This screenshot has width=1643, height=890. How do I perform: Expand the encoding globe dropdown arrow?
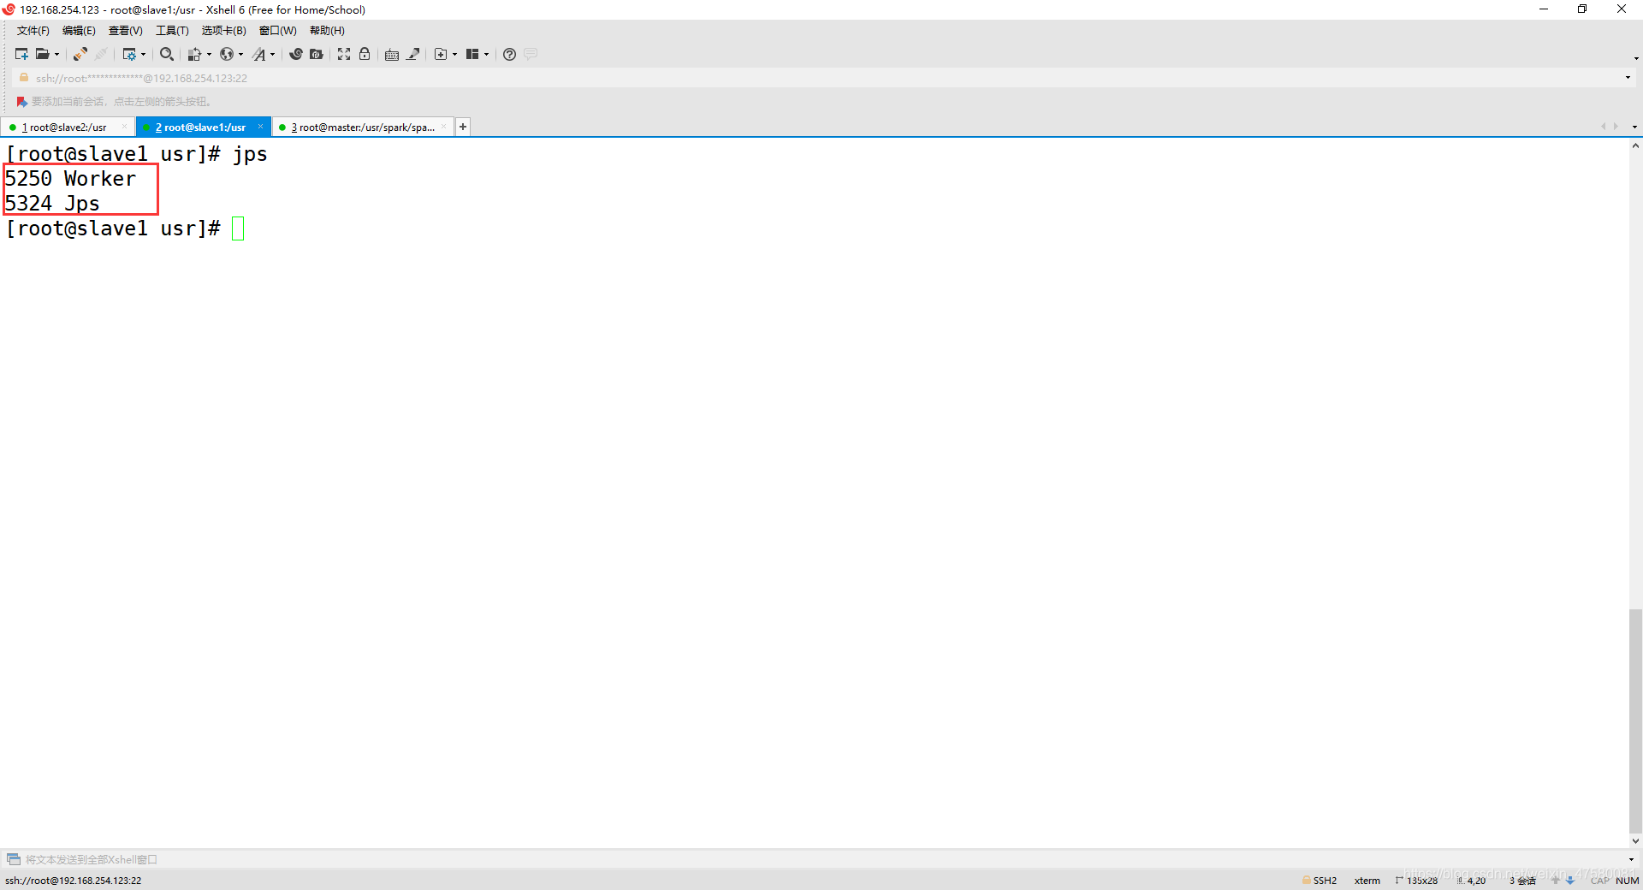(x=241, y=55)
